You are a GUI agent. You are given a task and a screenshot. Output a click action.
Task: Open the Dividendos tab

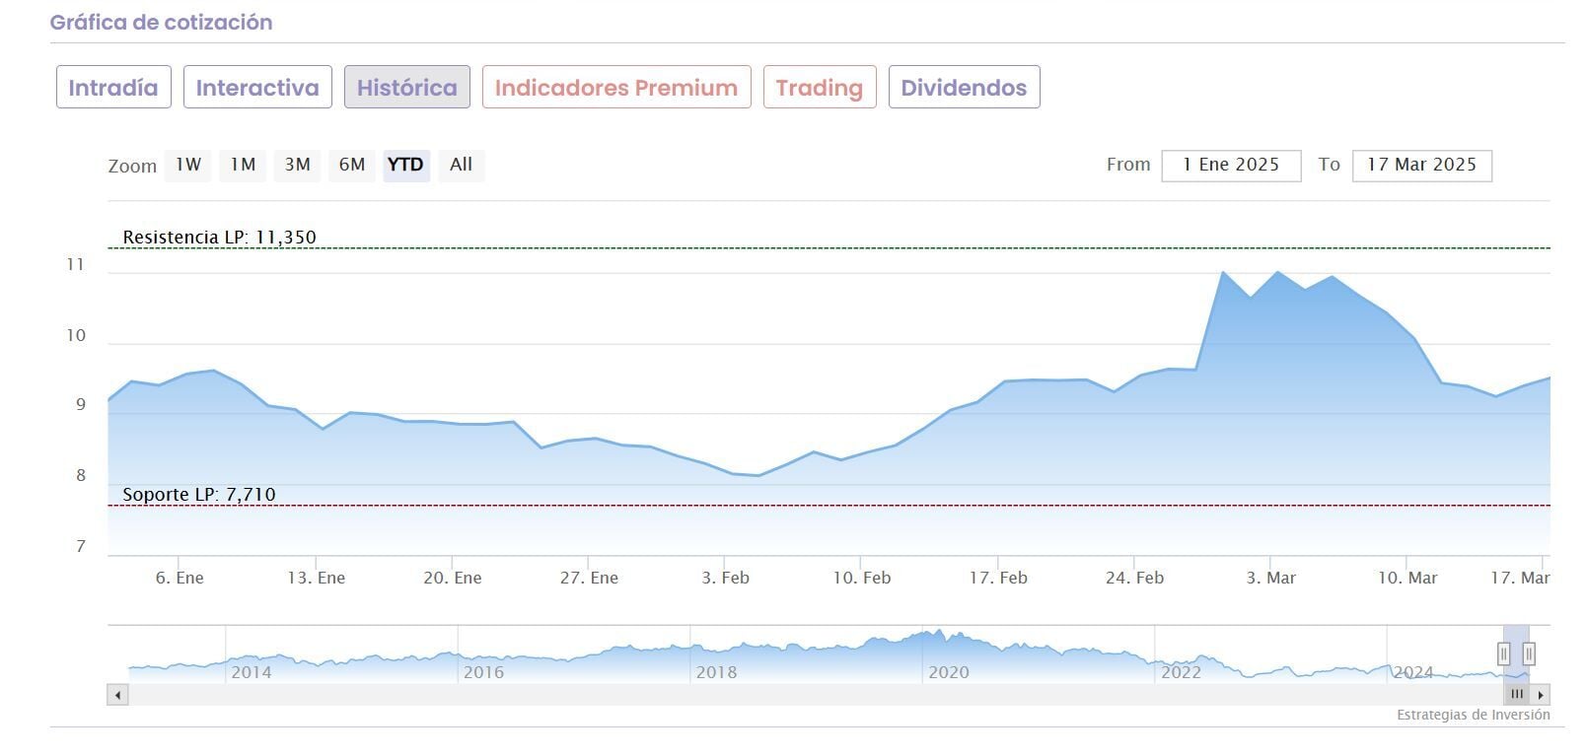tap(964, 88)
